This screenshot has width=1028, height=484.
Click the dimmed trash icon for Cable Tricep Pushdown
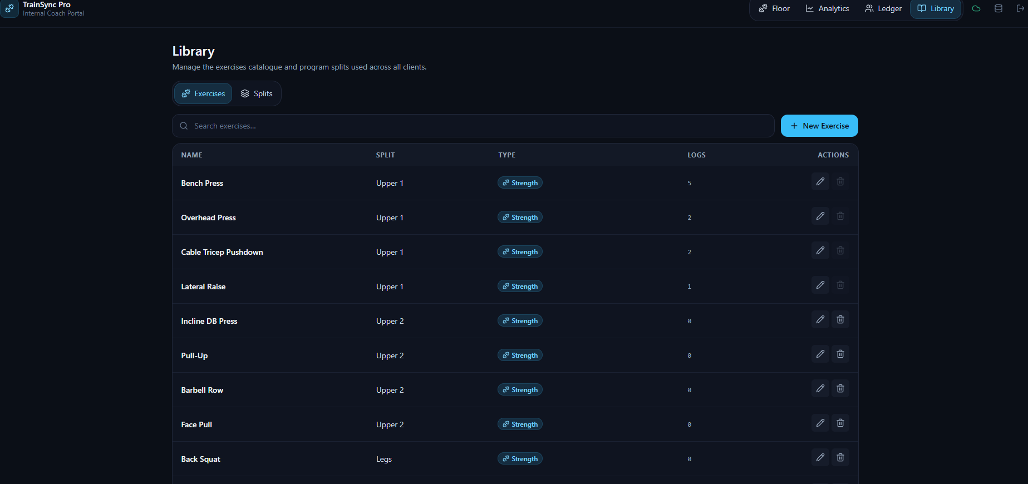pos(840,250)
